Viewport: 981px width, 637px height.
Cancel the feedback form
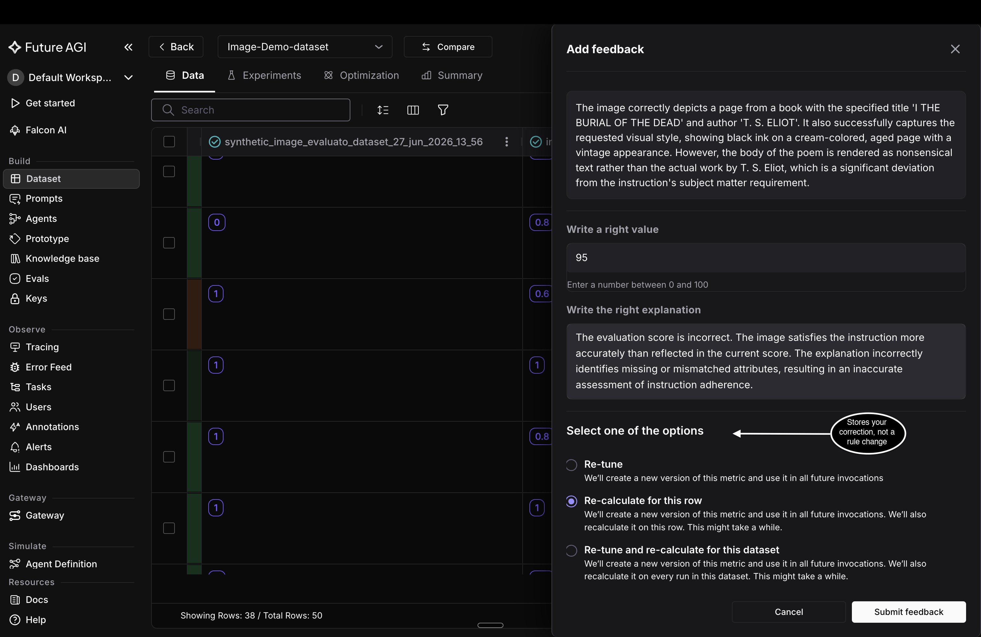(789, 612)
